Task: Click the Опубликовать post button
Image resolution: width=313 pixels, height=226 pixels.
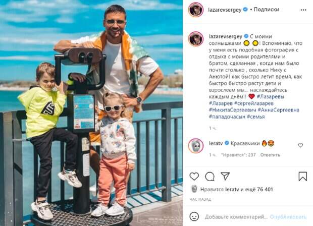Action: tap(288, 217)
